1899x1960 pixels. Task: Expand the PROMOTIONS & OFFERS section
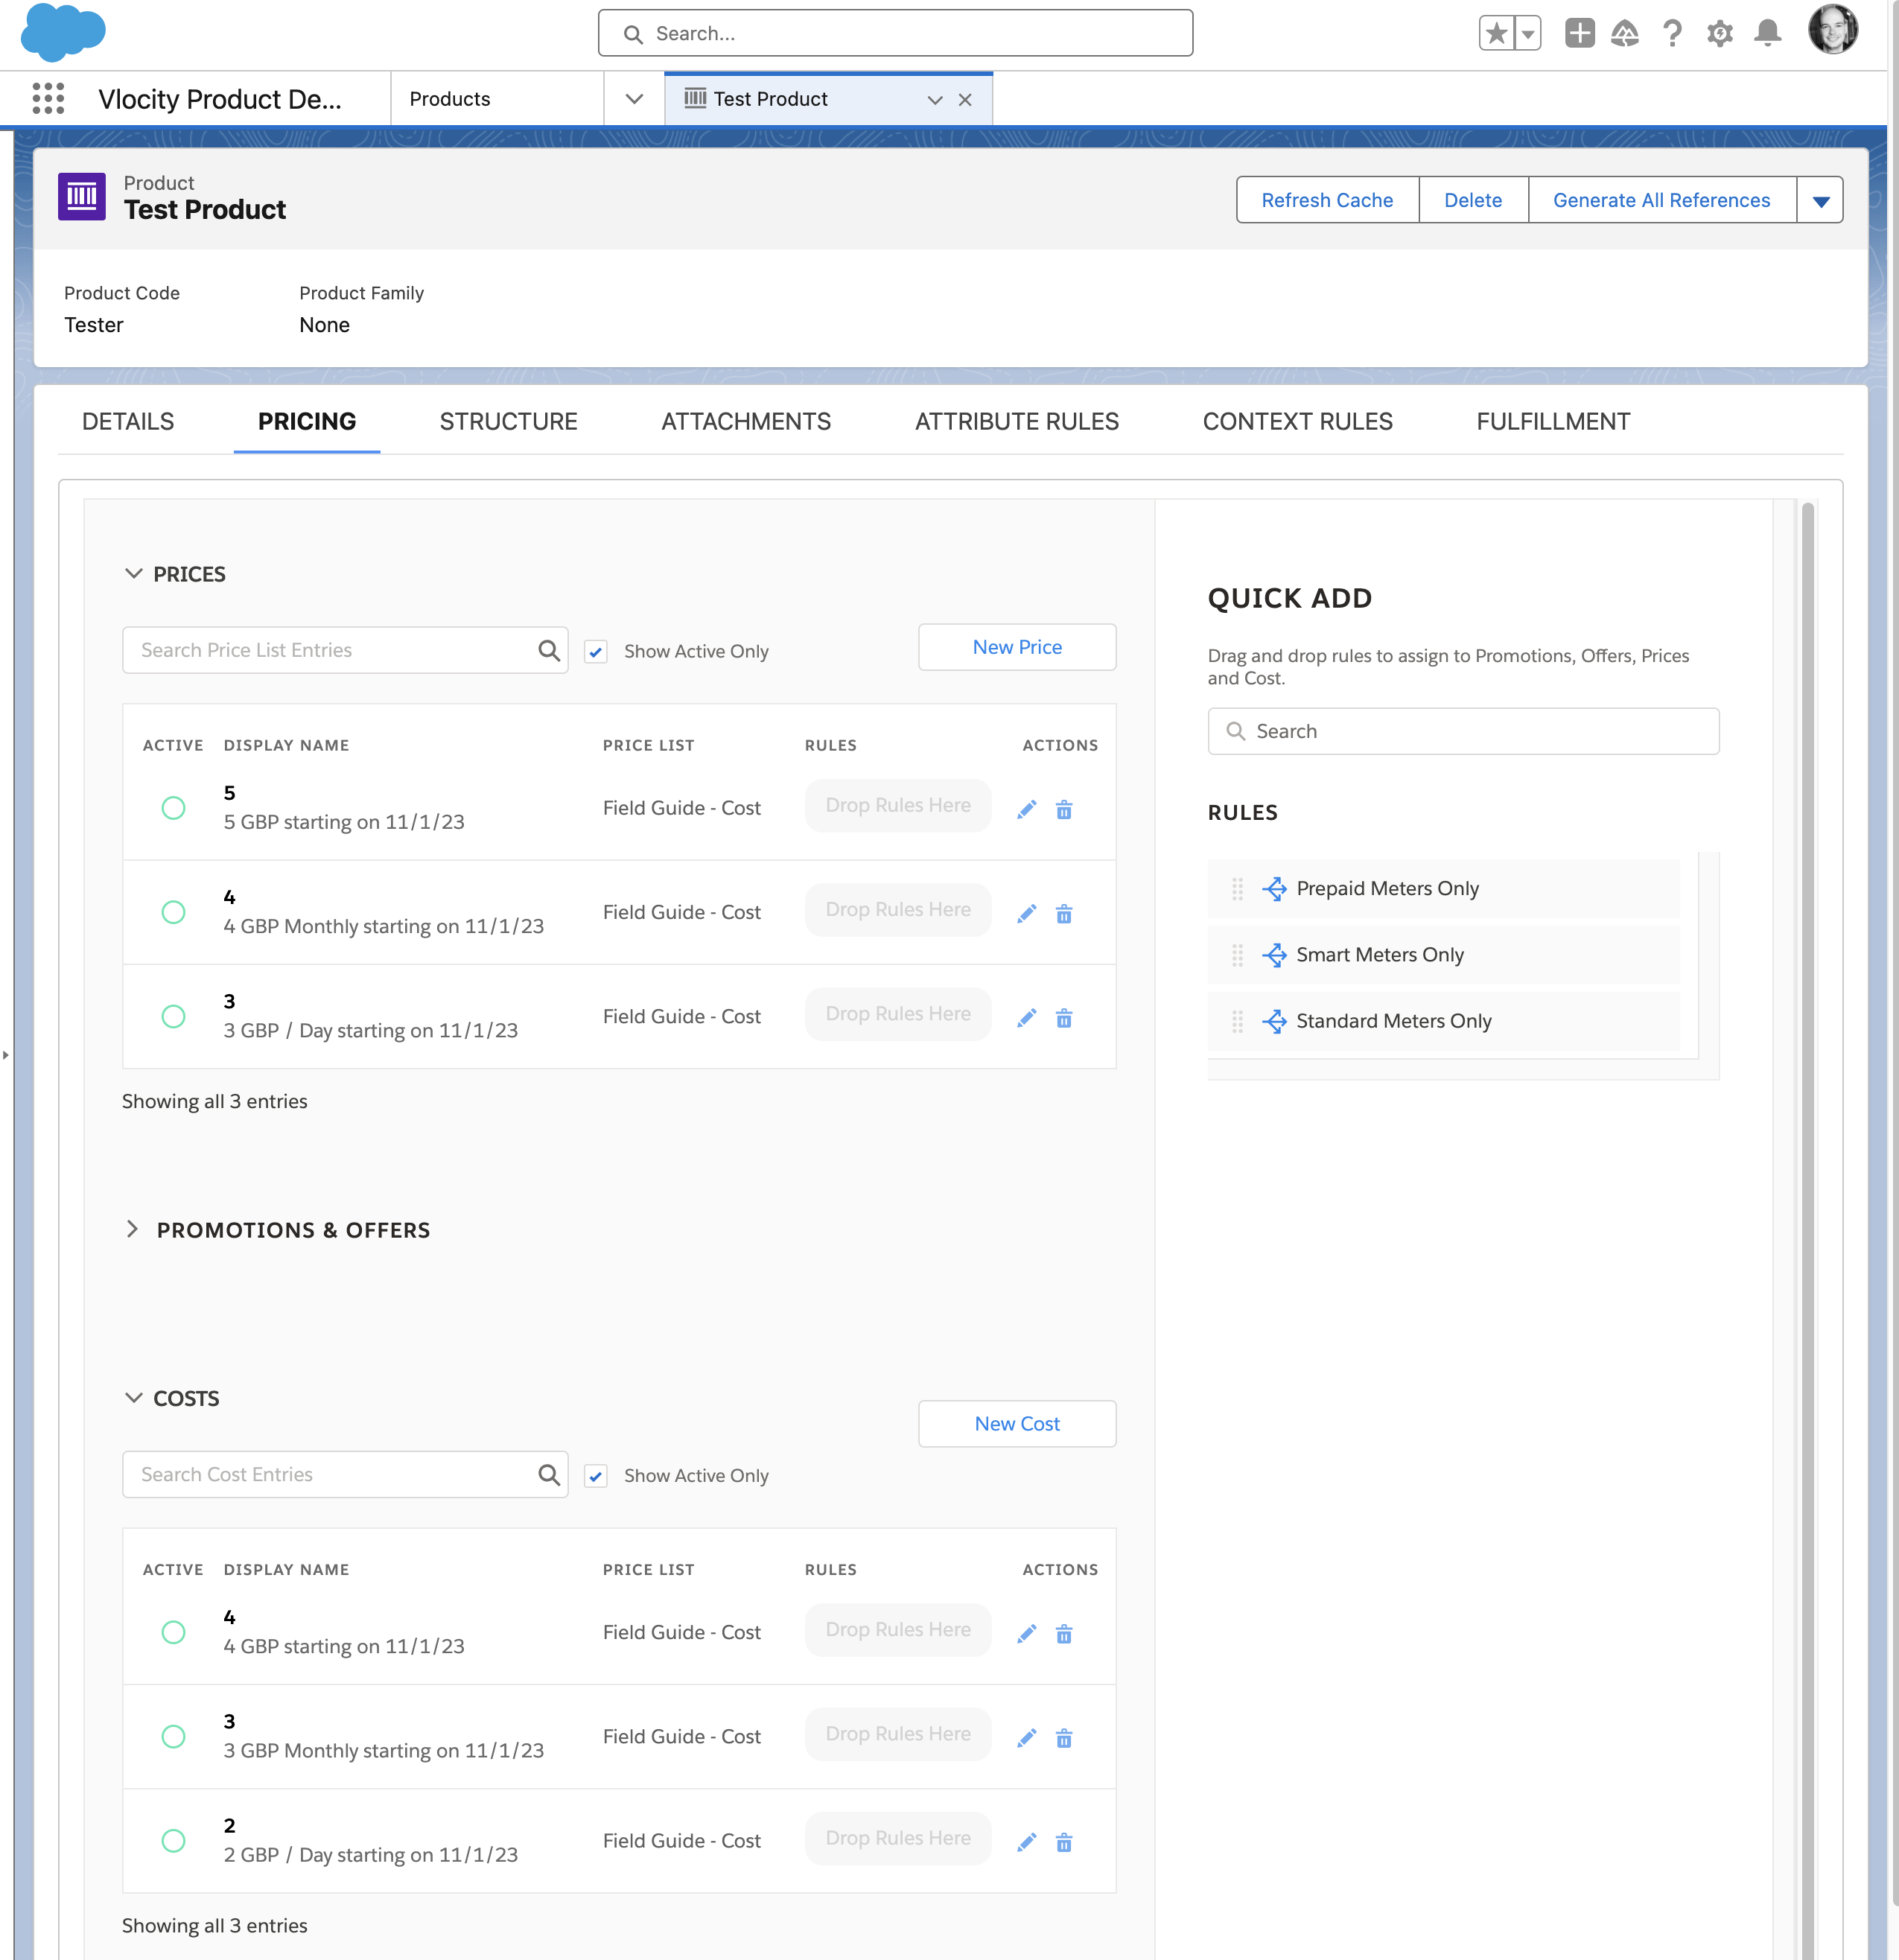(132, 1228)
